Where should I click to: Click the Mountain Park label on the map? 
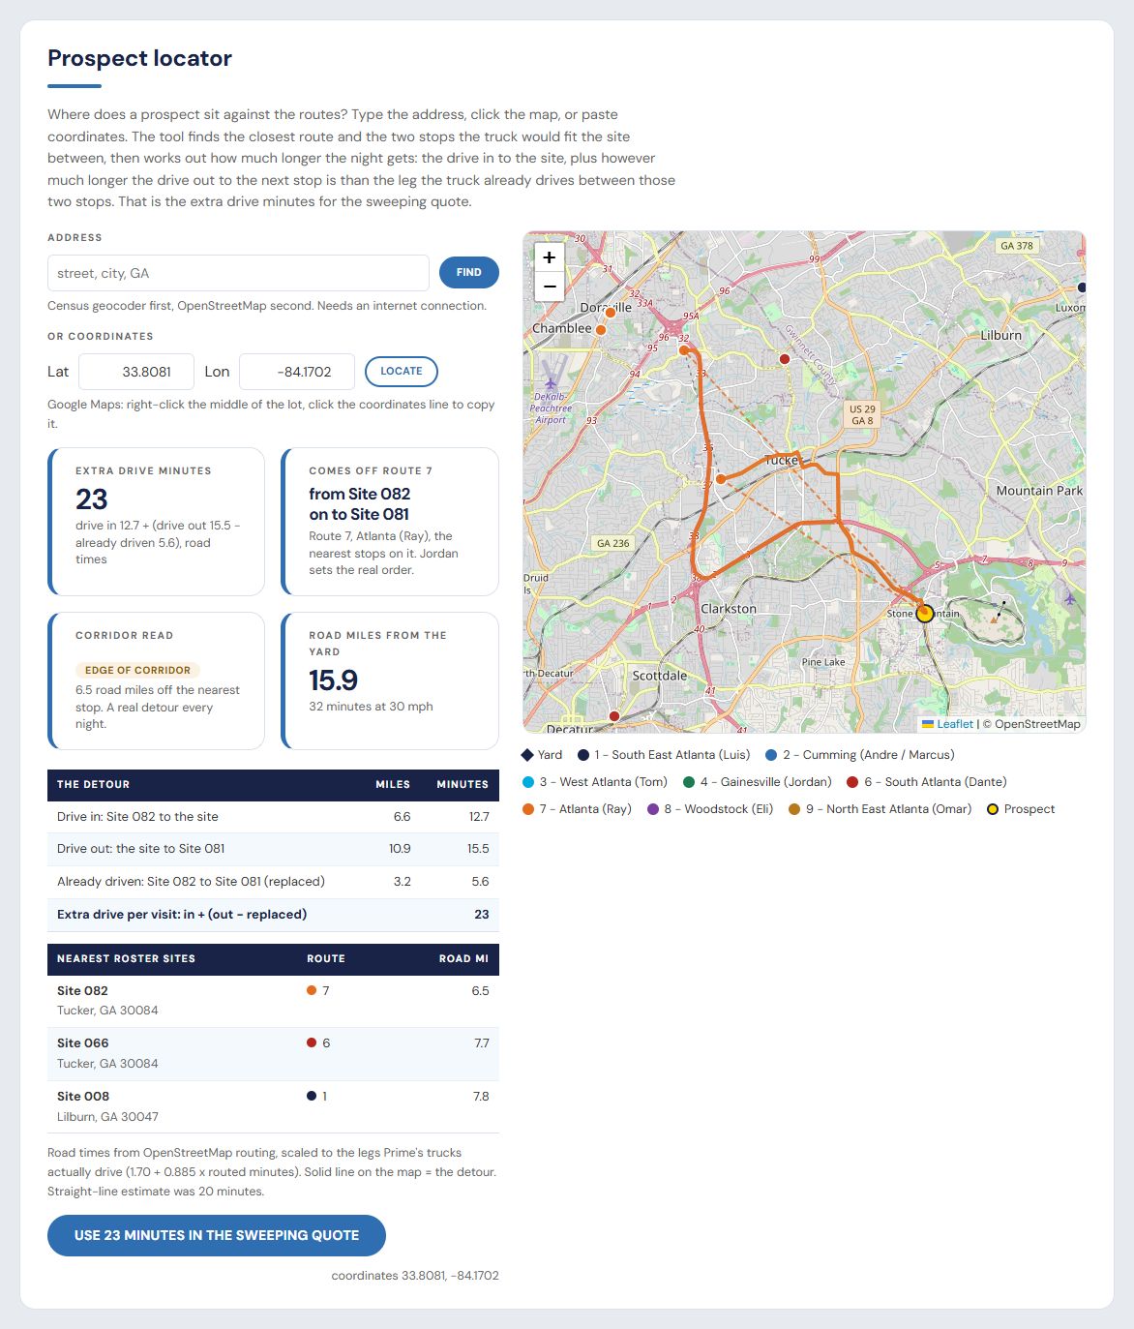click(x=1039, y=491)
